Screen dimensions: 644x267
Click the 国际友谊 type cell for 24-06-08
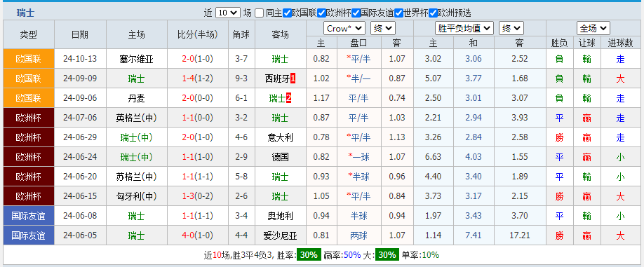click(29, 216)
